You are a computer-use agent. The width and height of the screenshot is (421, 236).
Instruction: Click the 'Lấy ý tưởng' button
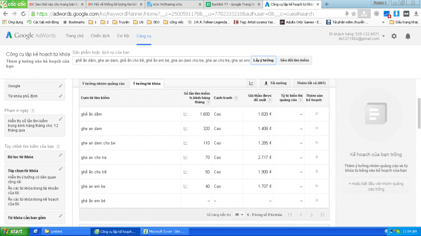[263, 60]
